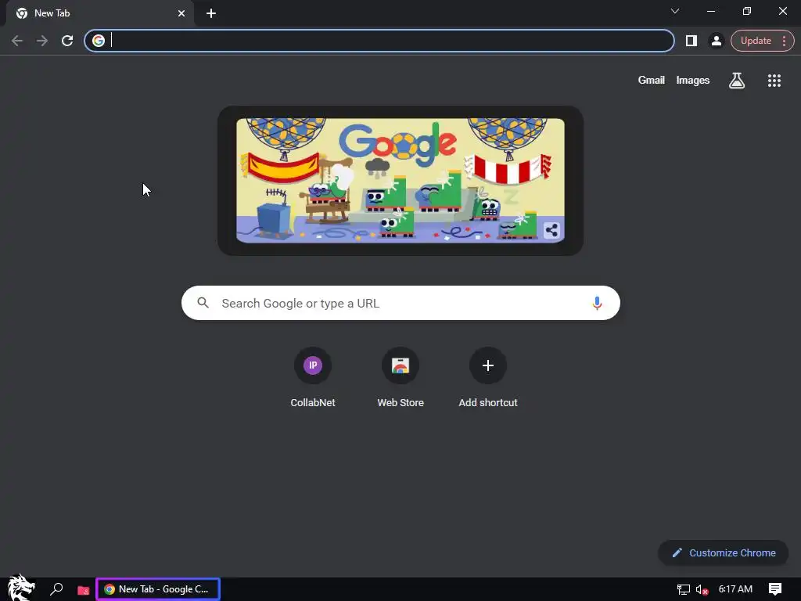Screen dimensions: 801x601
Task: Click the Google search box
Action: (x=400, y=303)
